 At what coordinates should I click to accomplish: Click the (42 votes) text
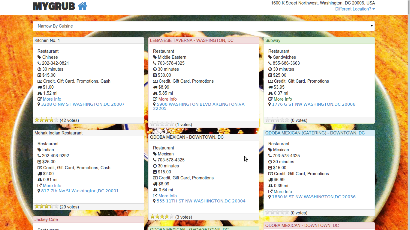point(69,120)
